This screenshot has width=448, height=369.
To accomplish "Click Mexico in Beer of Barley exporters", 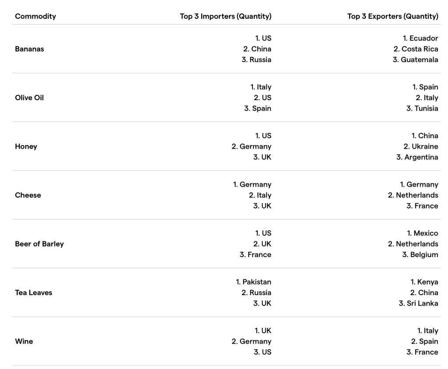I will (426, 233).
